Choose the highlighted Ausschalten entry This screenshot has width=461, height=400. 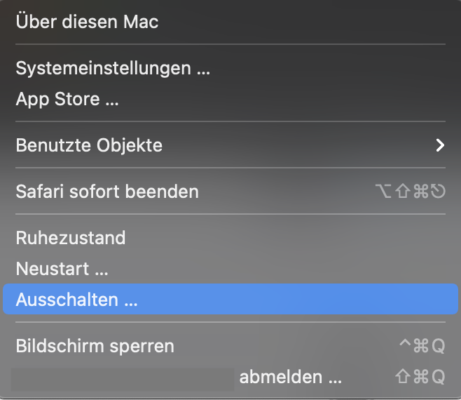pyautogui.click(x=77, y=300)
